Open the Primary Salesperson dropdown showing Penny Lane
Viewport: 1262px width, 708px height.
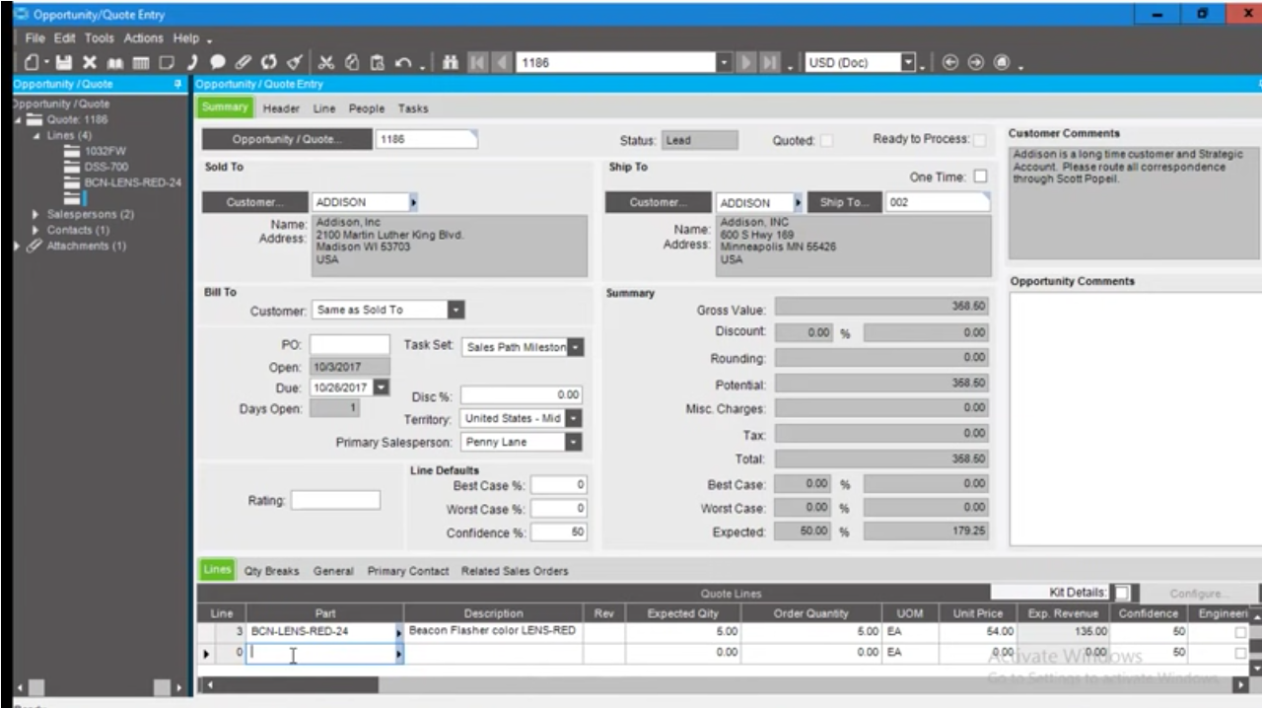click(572, 442)
